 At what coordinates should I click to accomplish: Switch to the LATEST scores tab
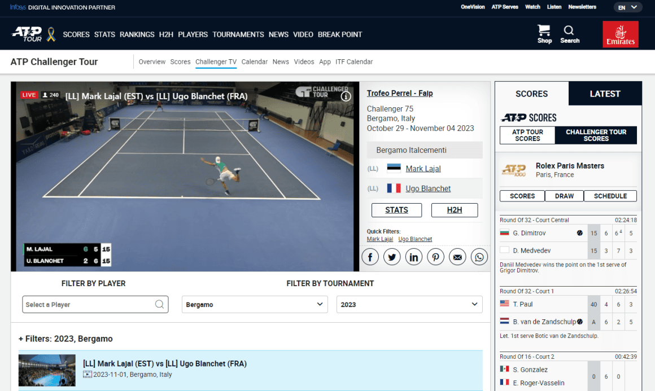(605, 94)
